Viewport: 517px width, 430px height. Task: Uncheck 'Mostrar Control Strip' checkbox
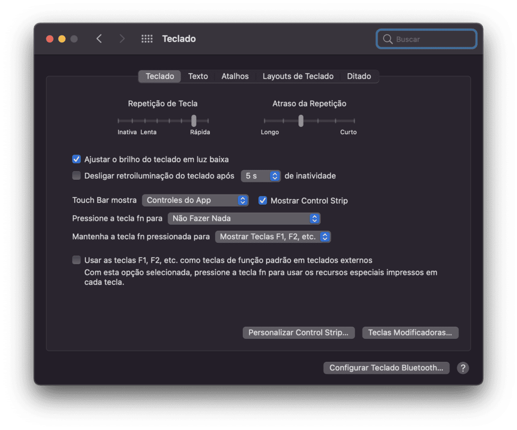(x=263, y=200)
